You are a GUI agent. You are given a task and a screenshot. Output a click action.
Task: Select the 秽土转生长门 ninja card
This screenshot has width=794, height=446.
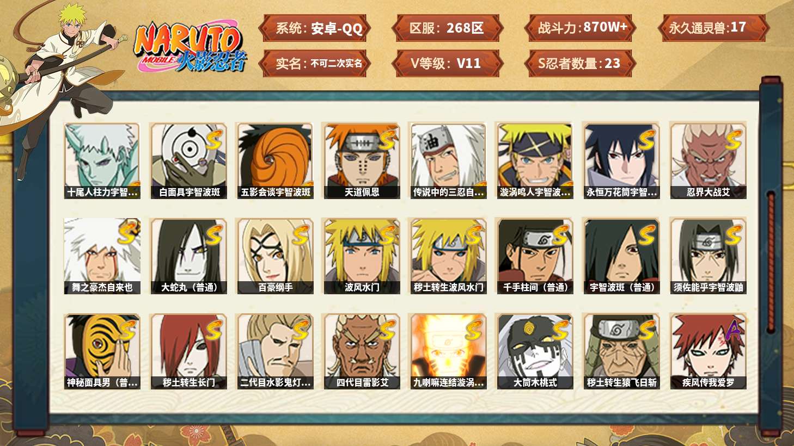[189, 351]
